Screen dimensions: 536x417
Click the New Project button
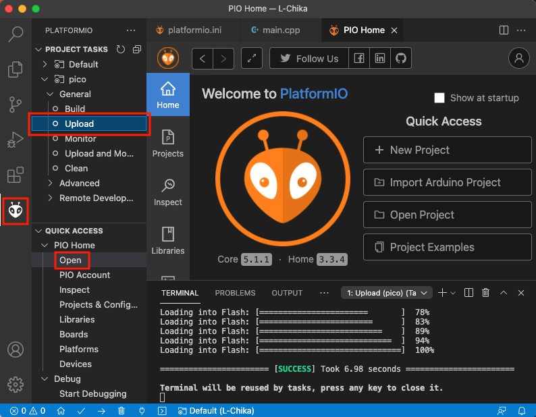pos(447,150)
